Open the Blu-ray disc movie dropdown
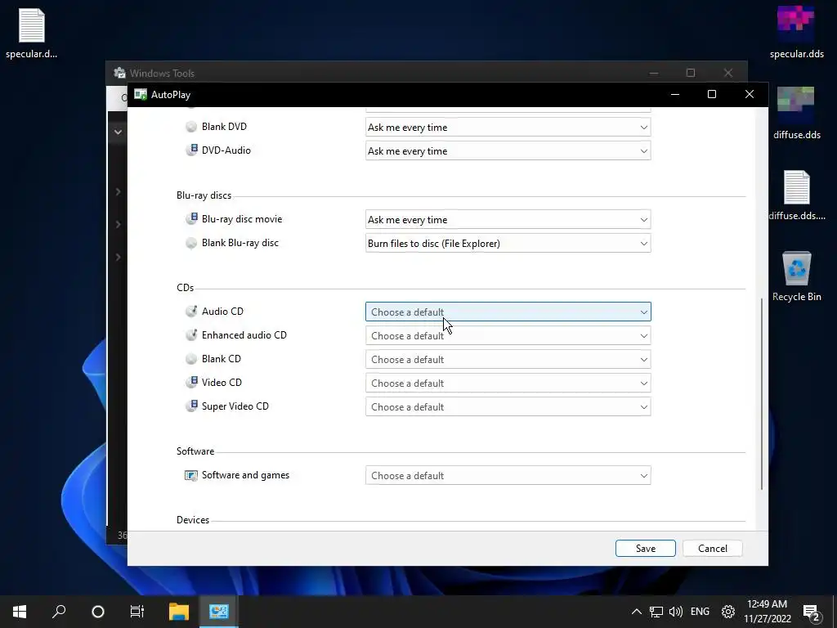This screenshot has height=628, width=837. (x=508, y=219)
